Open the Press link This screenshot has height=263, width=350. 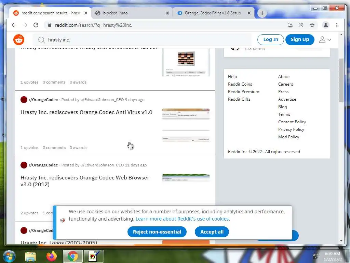click(283, 92)
